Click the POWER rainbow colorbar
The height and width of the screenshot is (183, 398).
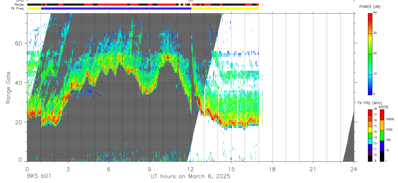370,54
